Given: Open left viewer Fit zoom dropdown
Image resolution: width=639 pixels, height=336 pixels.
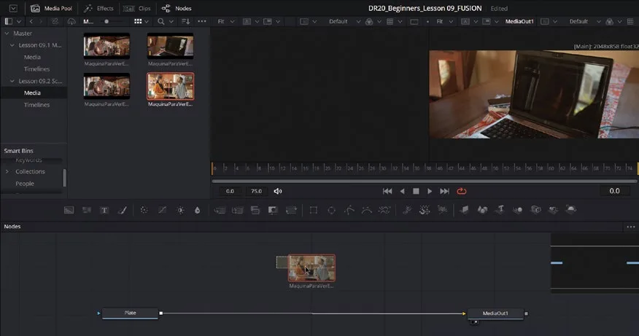Looking at the screenshot, I should coord(225,21).
